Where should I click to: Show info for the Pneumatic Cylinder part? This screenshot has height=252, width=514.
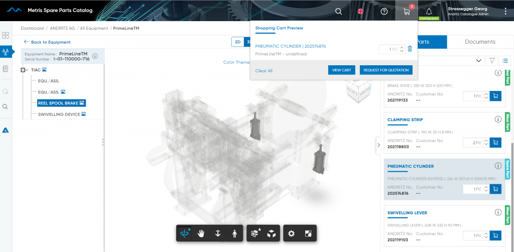[x=498, y=166]
